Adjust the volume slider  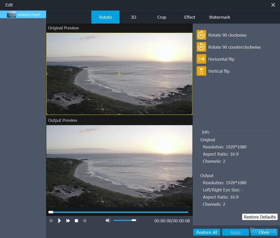click(x=125, y=220)
